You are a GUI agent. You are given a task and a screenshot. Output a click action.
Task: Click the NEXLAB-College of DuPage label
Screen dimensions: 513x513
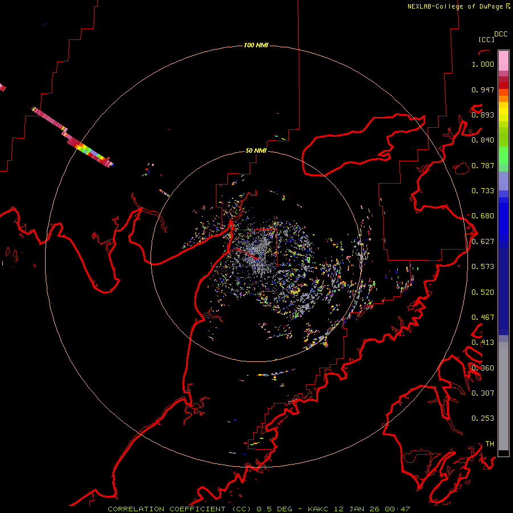458,6
